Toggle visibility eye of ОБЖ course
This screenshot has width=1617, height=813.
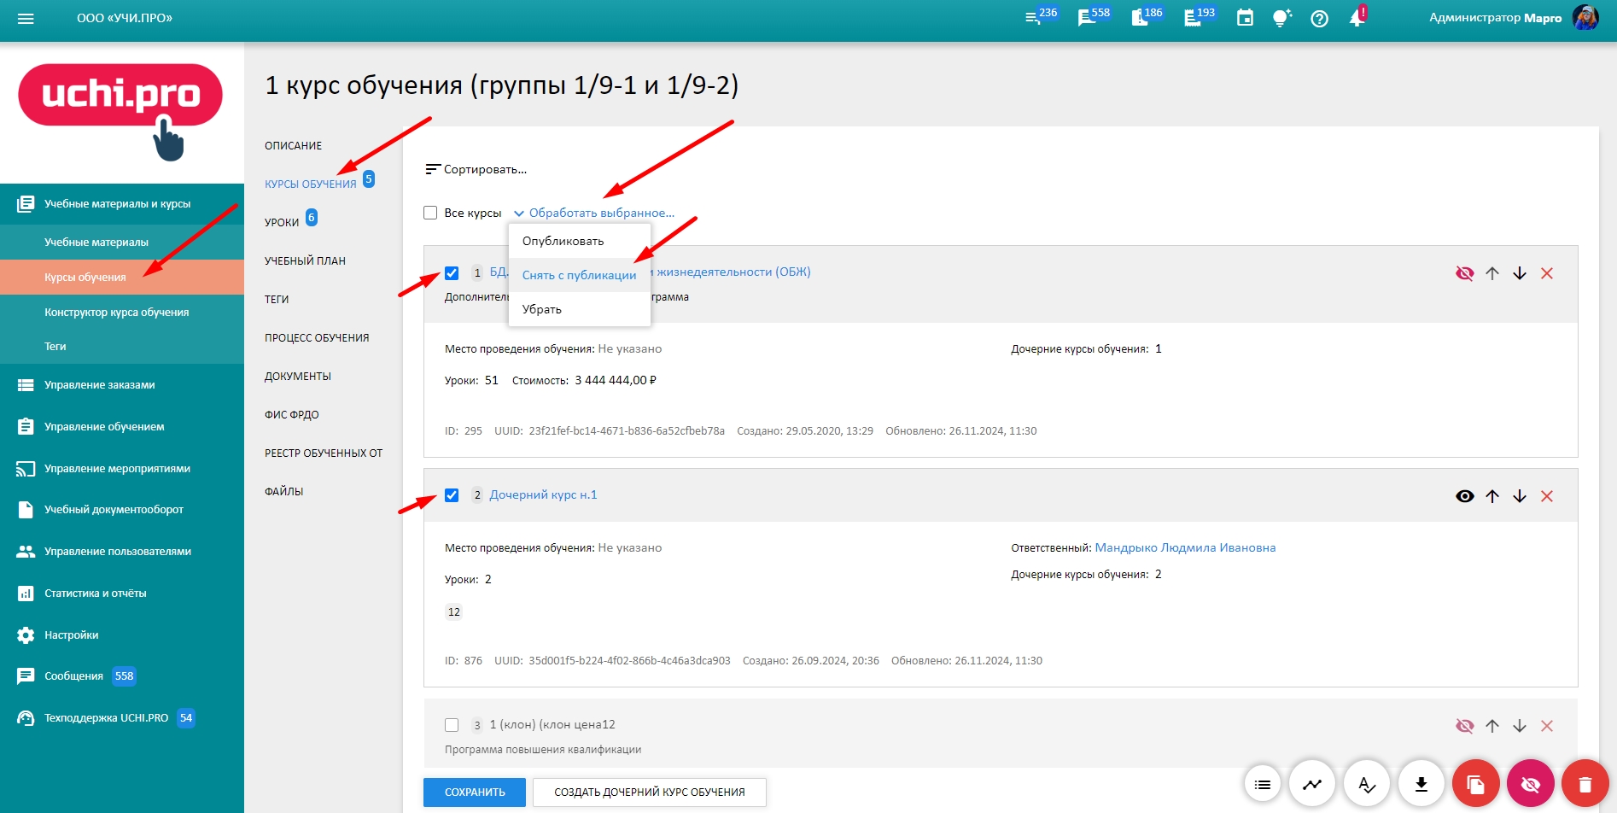pyautogui.click(x=1465, y=273)
